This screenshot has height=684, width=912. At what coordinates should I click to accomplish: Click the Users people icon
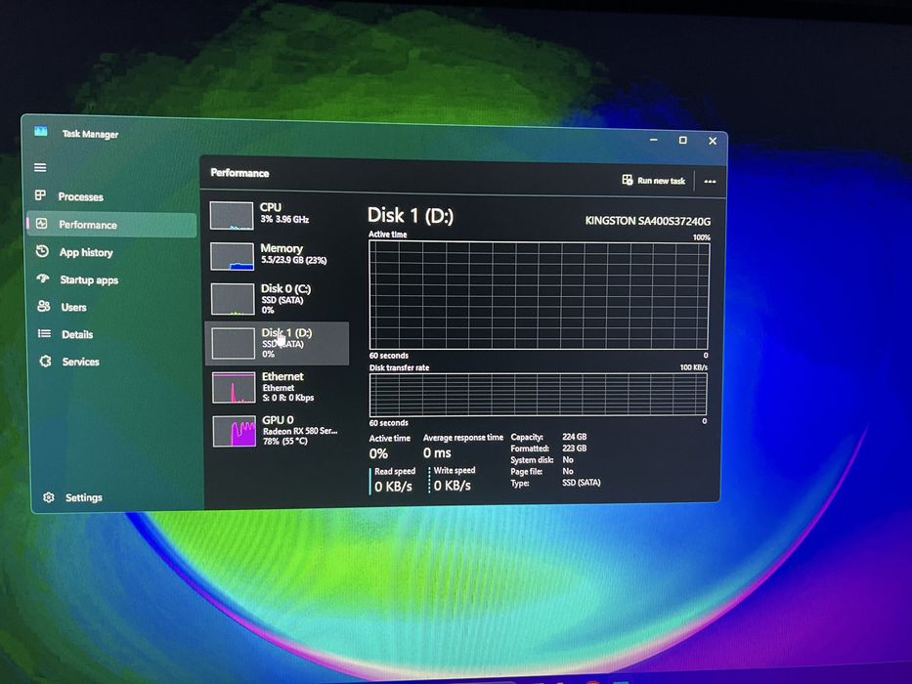[x=44, y=306]
